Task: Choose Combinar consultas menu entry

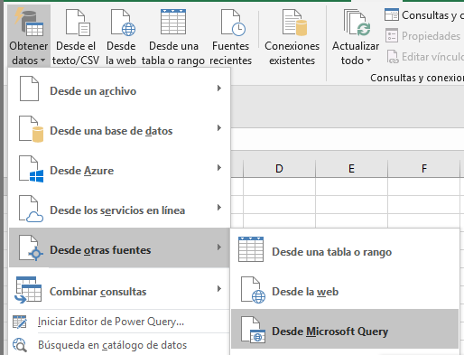Action: coord(119,289)
